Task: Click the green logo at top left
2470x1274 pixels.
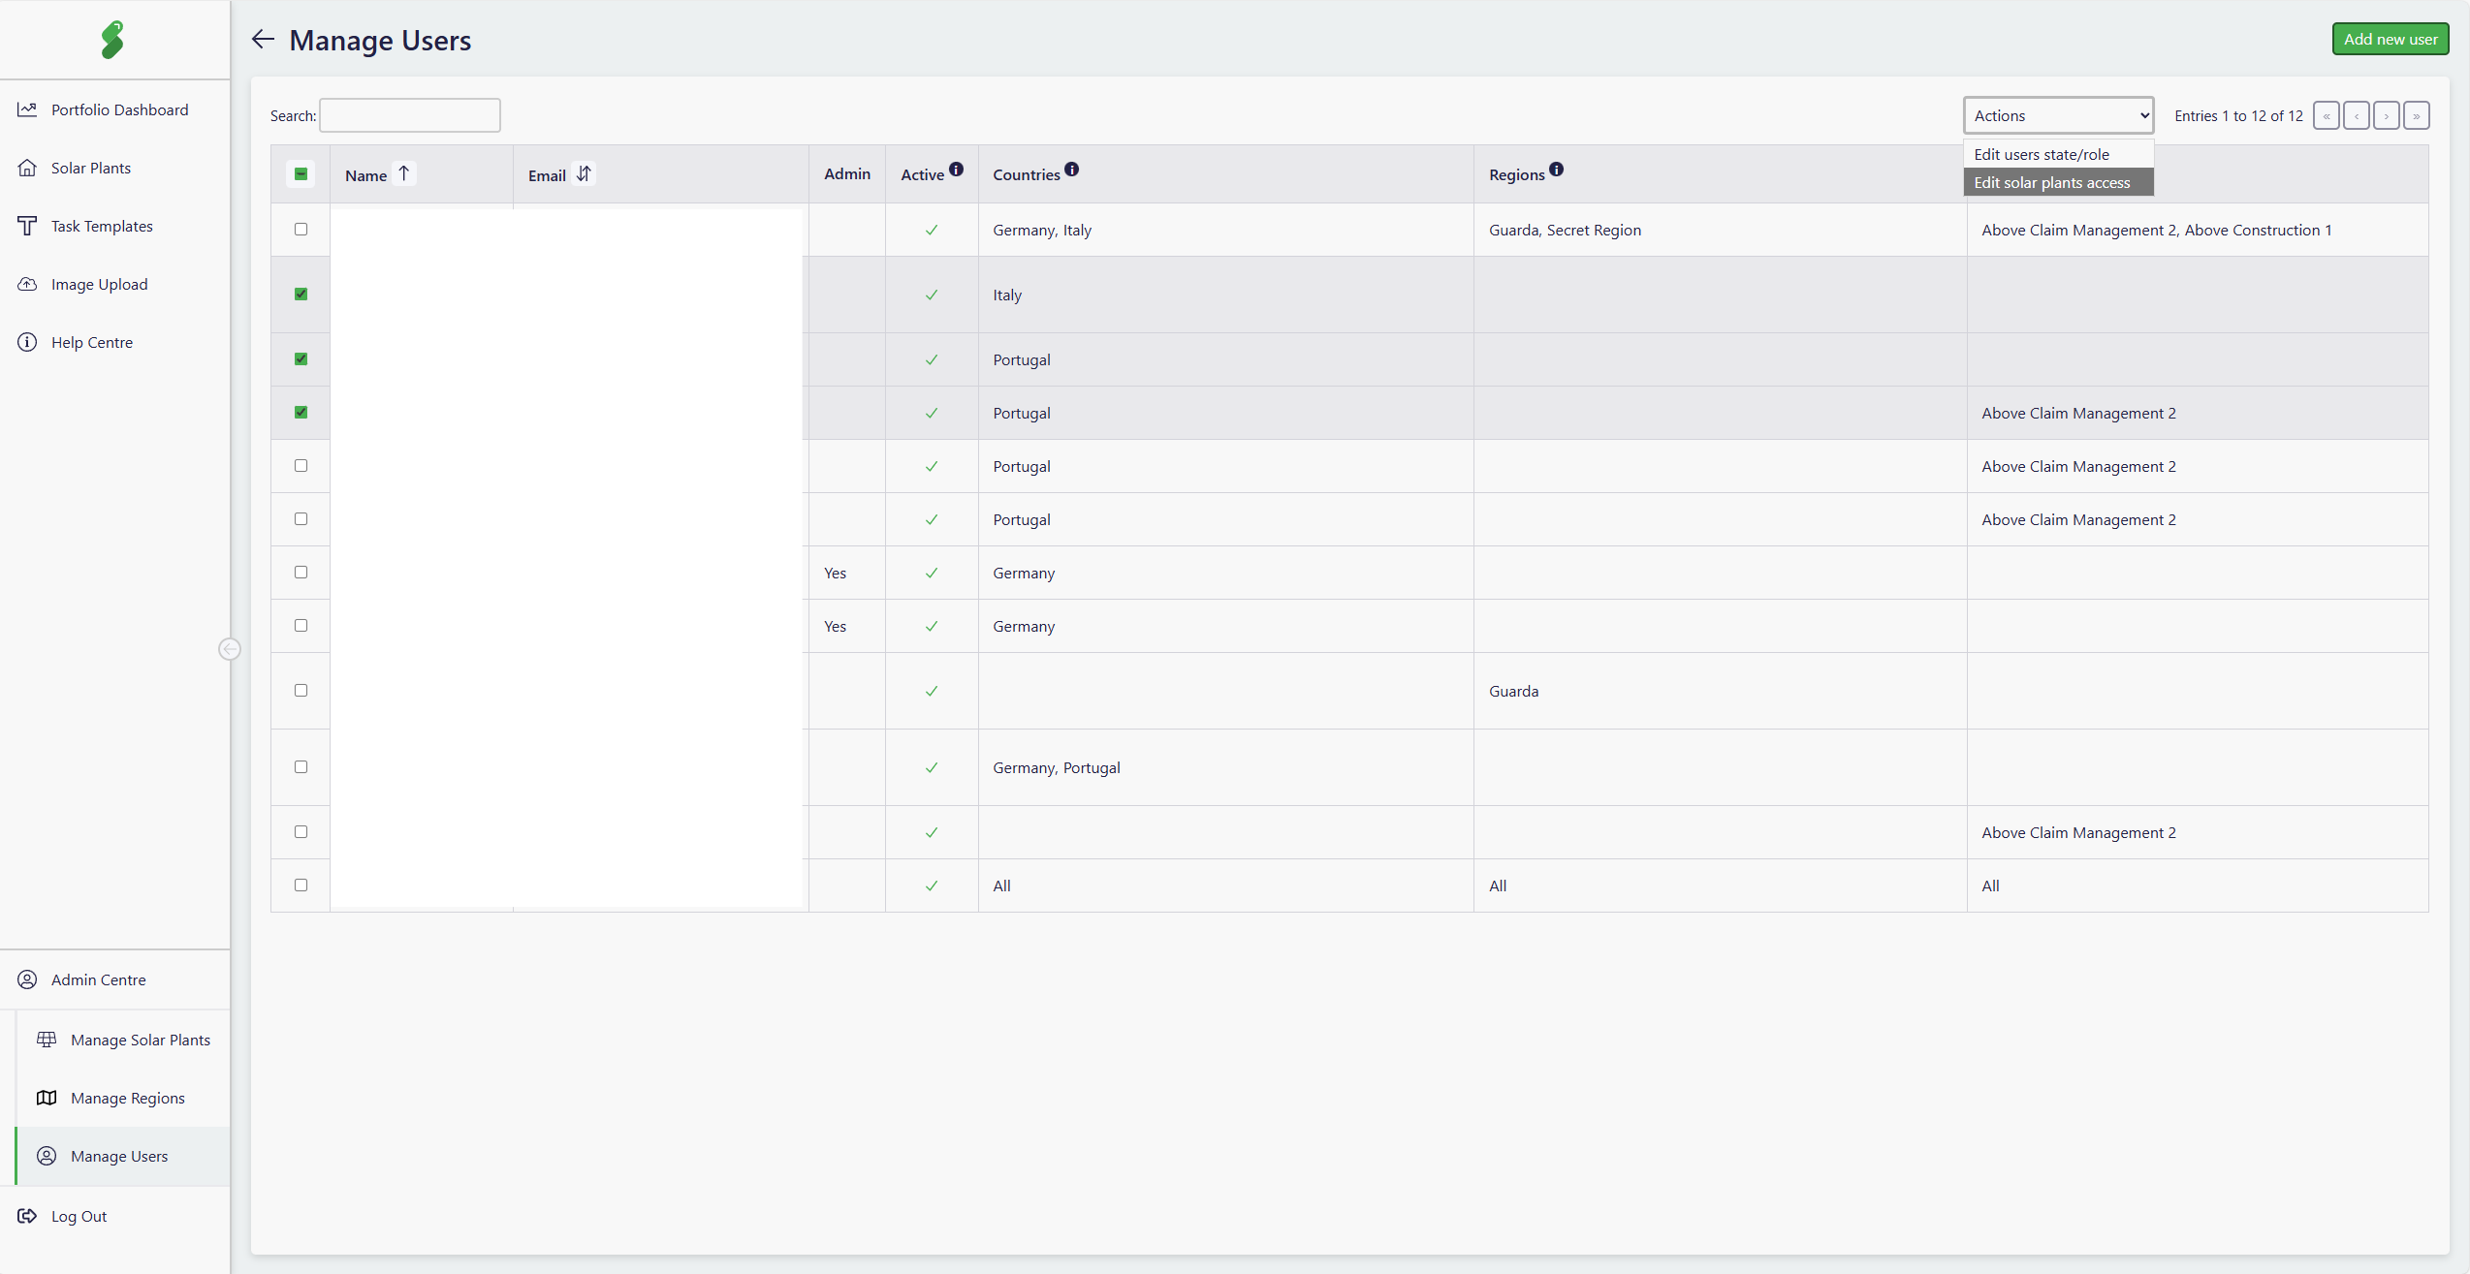Action: tap(113, 40)
